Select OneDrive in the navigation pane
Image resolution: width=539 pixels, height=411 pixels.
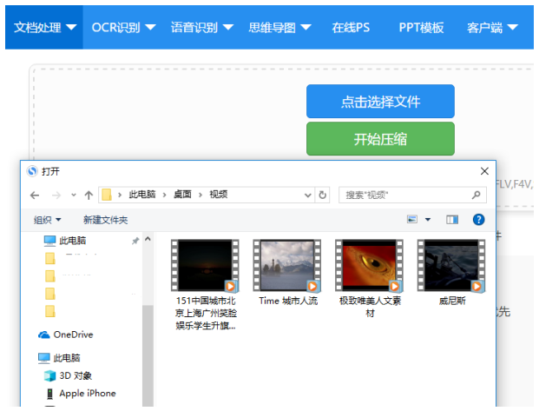pyautogui.click(x=73, y=335)
